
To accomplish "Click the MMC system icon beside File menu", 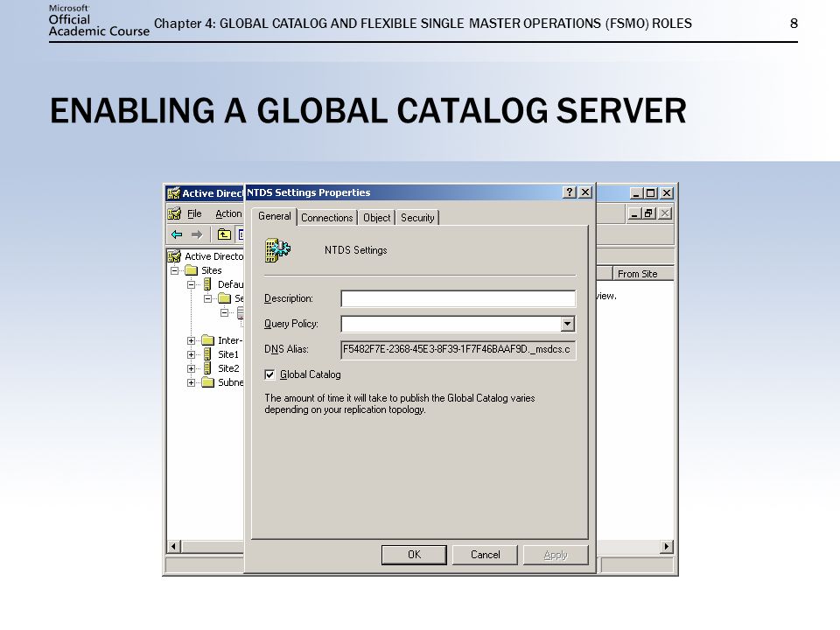I will tap(174, 213).
